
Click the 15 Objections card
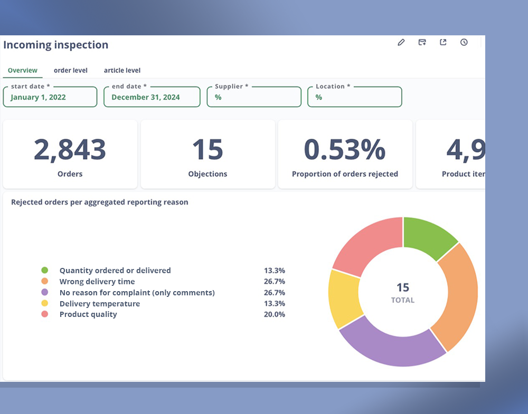pyautogui.click(x=208, y=154)
